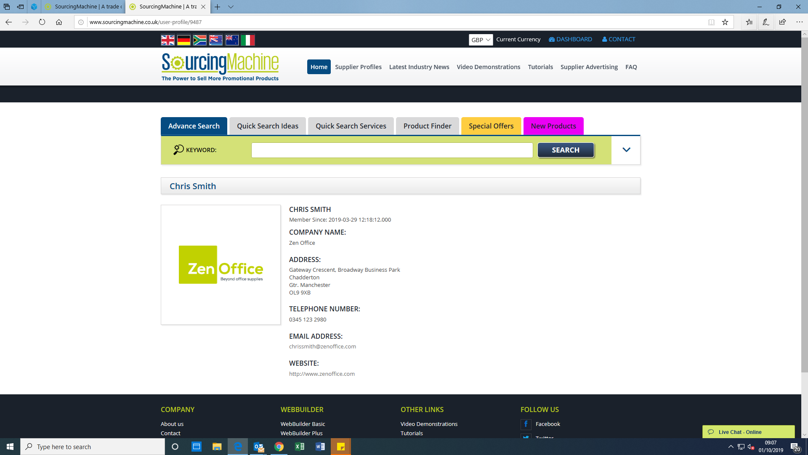Open Facebook icon in footer

(x=526, y=424)
